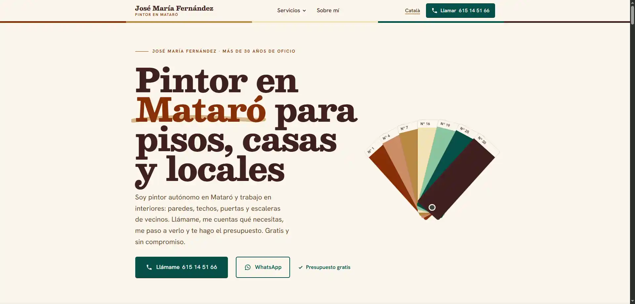
Task: Expand the Servicios dropdown chevron
Action: (x=304, y=11)
